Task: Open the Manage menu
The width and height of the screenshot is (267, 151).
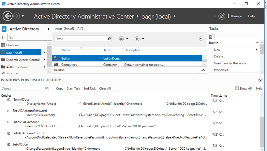Action: 236,16
